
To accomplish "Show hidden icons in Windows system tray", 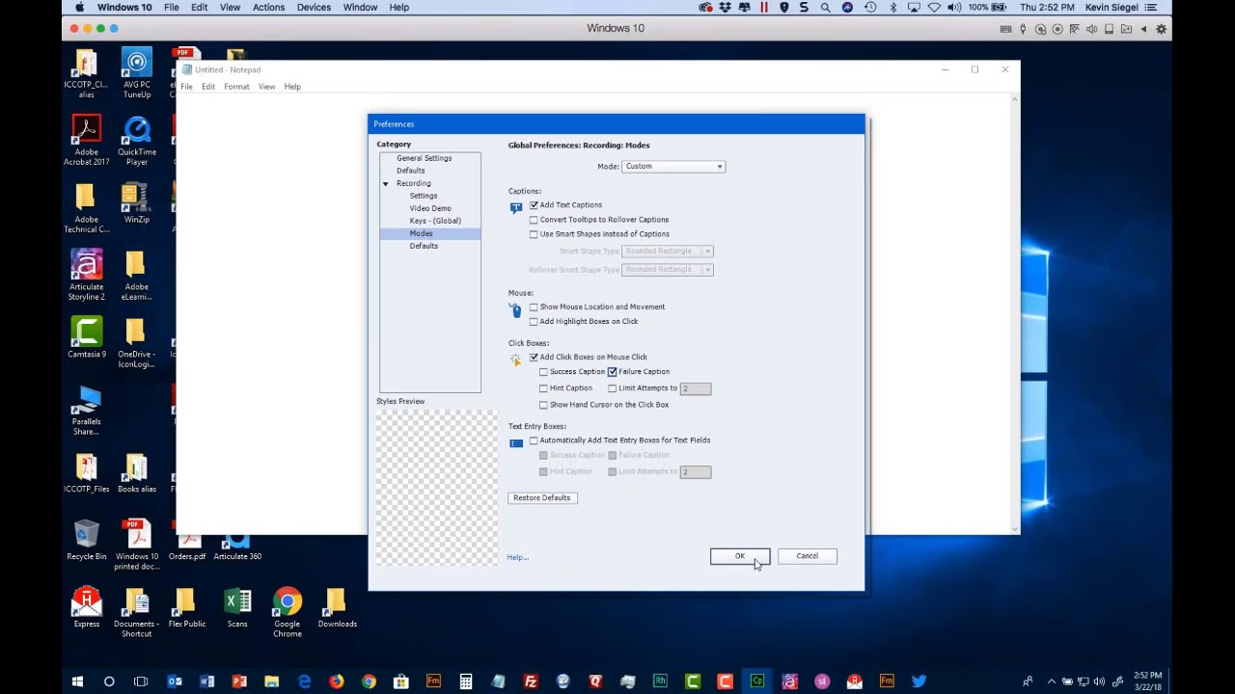I will pyautogui.click(x=1052, y=681).
